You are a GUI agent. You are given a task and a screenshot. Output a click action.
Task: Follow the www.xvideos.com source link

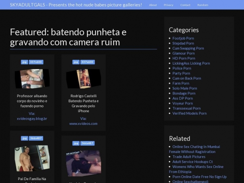[x=83, y=124]
